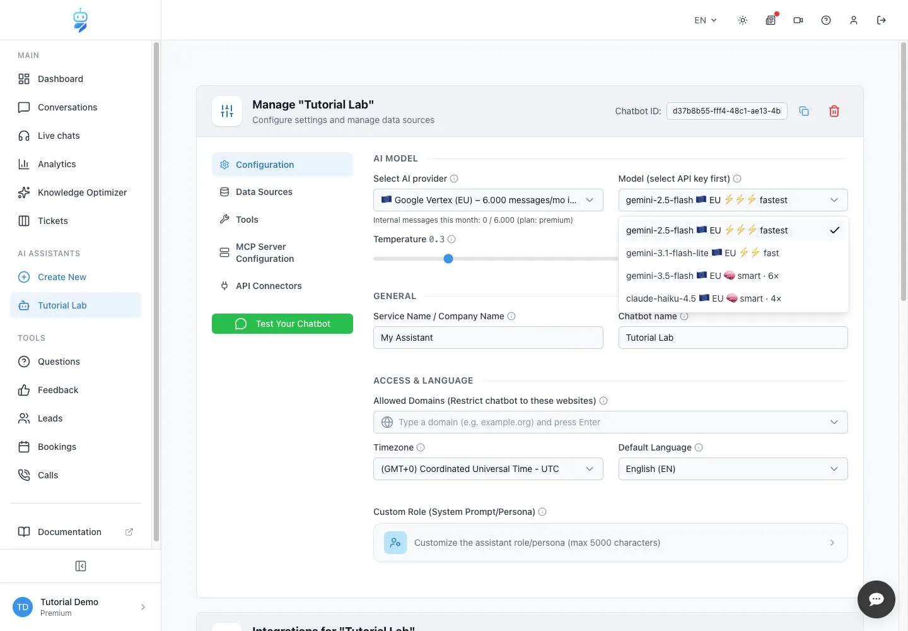Viewport: 908px width, 631px height.
Task: Click the Test Your Chatbot button
Action: click(282, 324)
